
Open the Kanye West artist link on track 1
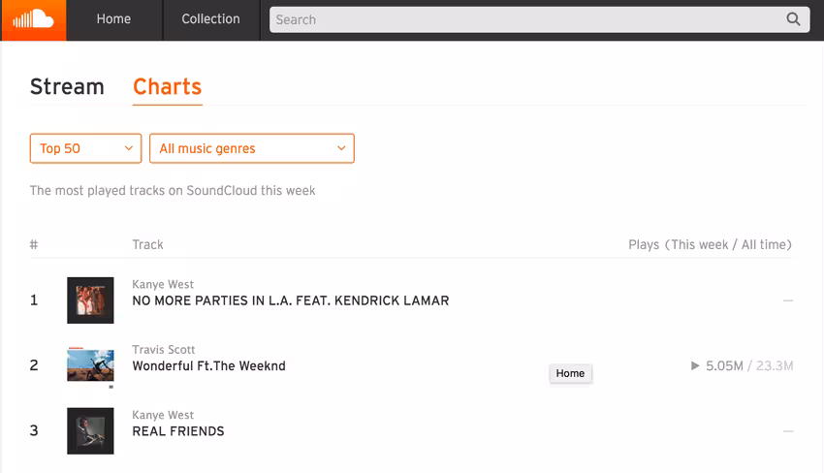coord(163,284)
